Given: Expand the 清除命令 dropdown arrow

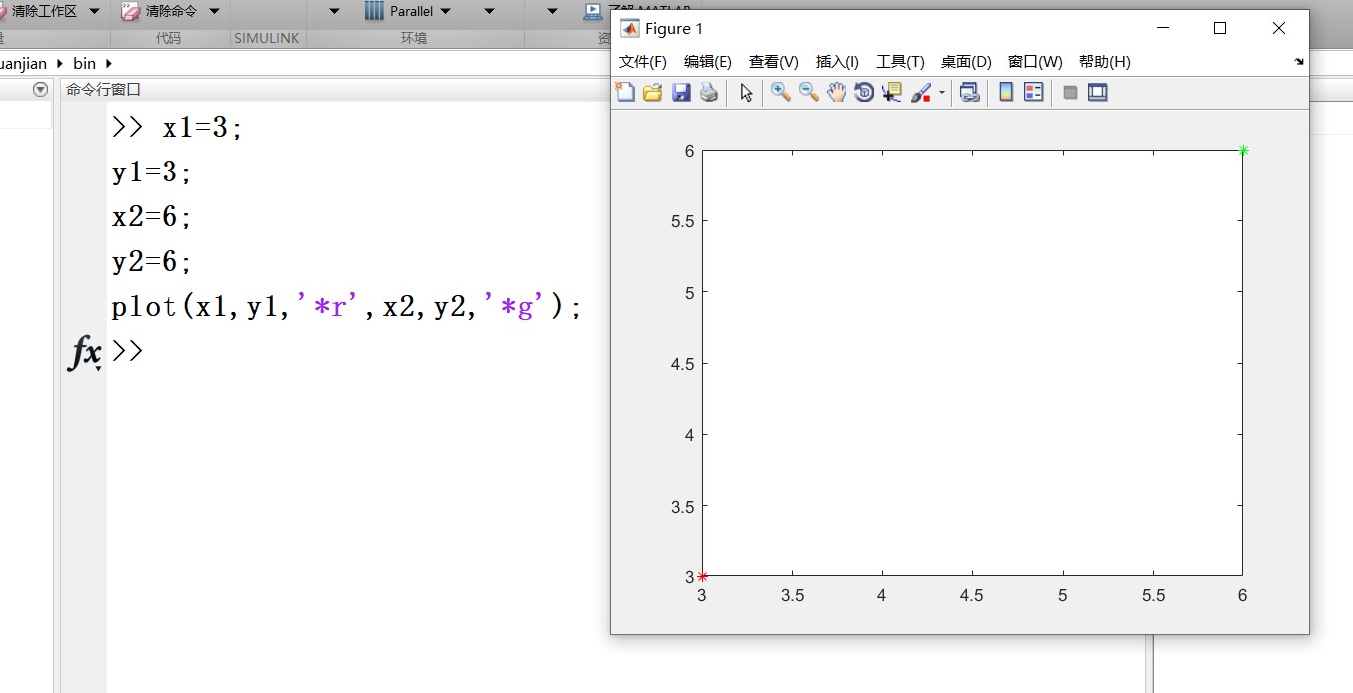Looking at the screenshot, I should tap(214, 11).
